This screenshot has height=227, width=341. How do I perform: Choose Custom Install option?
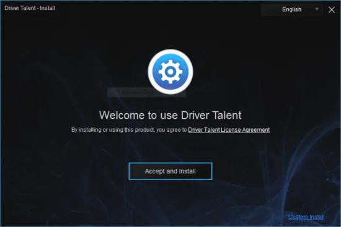[x=306, y=217]
